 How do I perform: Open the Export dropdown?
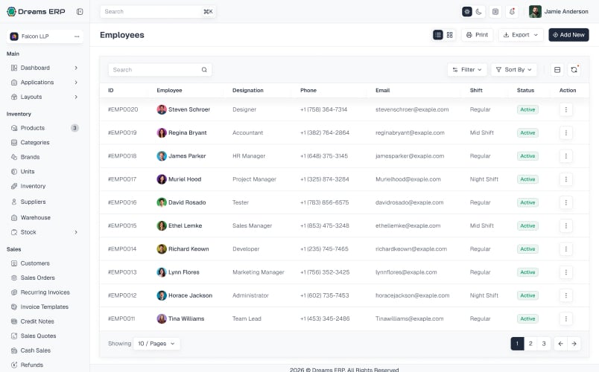point(521,35)
